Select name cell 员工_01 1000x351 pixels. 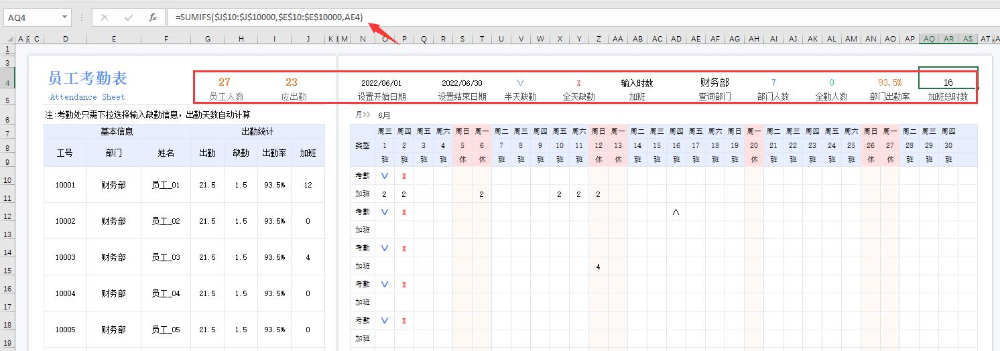(166, 185)
